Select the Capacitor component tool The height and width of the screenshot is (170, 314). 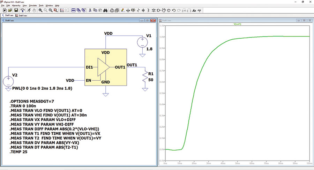tap(143, 10)
